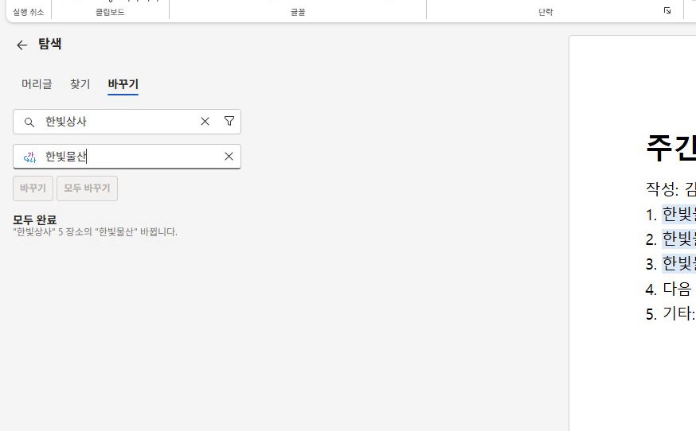This screenshot has width=696, height=431.
Task: Switch to the 찾기 tab
Action: 80,83
